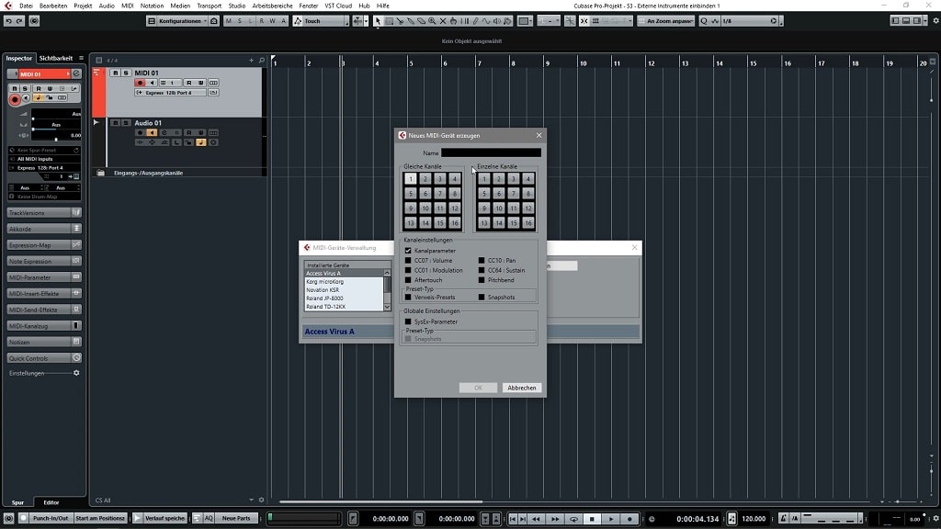941x529 pixels.
Task: Select channel 16 under Einzelne Kanäle
Action: point(528,222)
